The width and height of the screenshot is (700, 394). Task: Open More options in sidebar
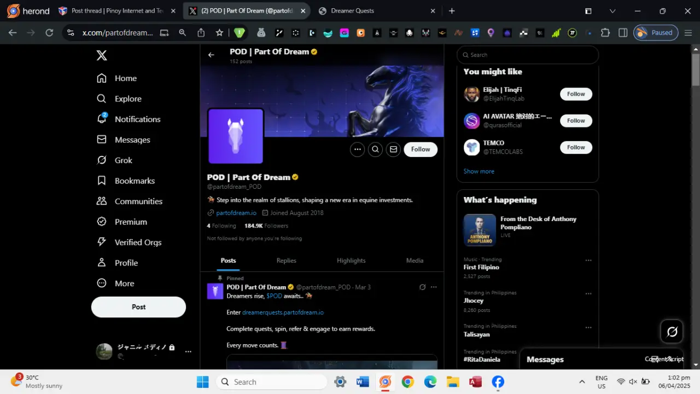click(115, 283)
